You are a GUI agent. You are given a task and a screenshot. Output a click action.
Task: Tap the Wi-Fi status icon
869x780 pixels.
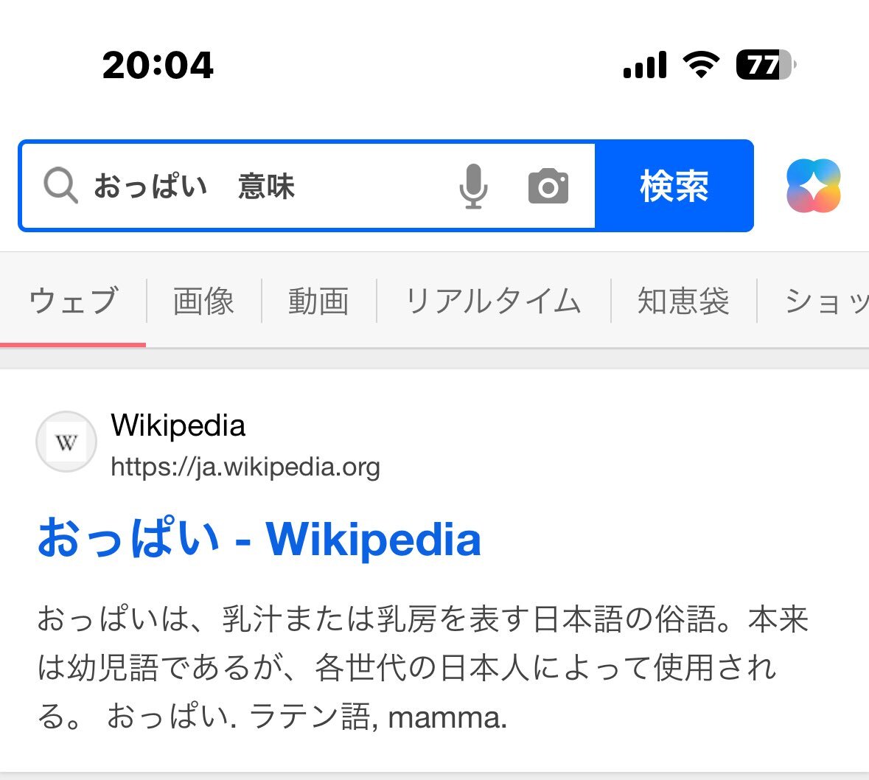click(x=701, y=64)
